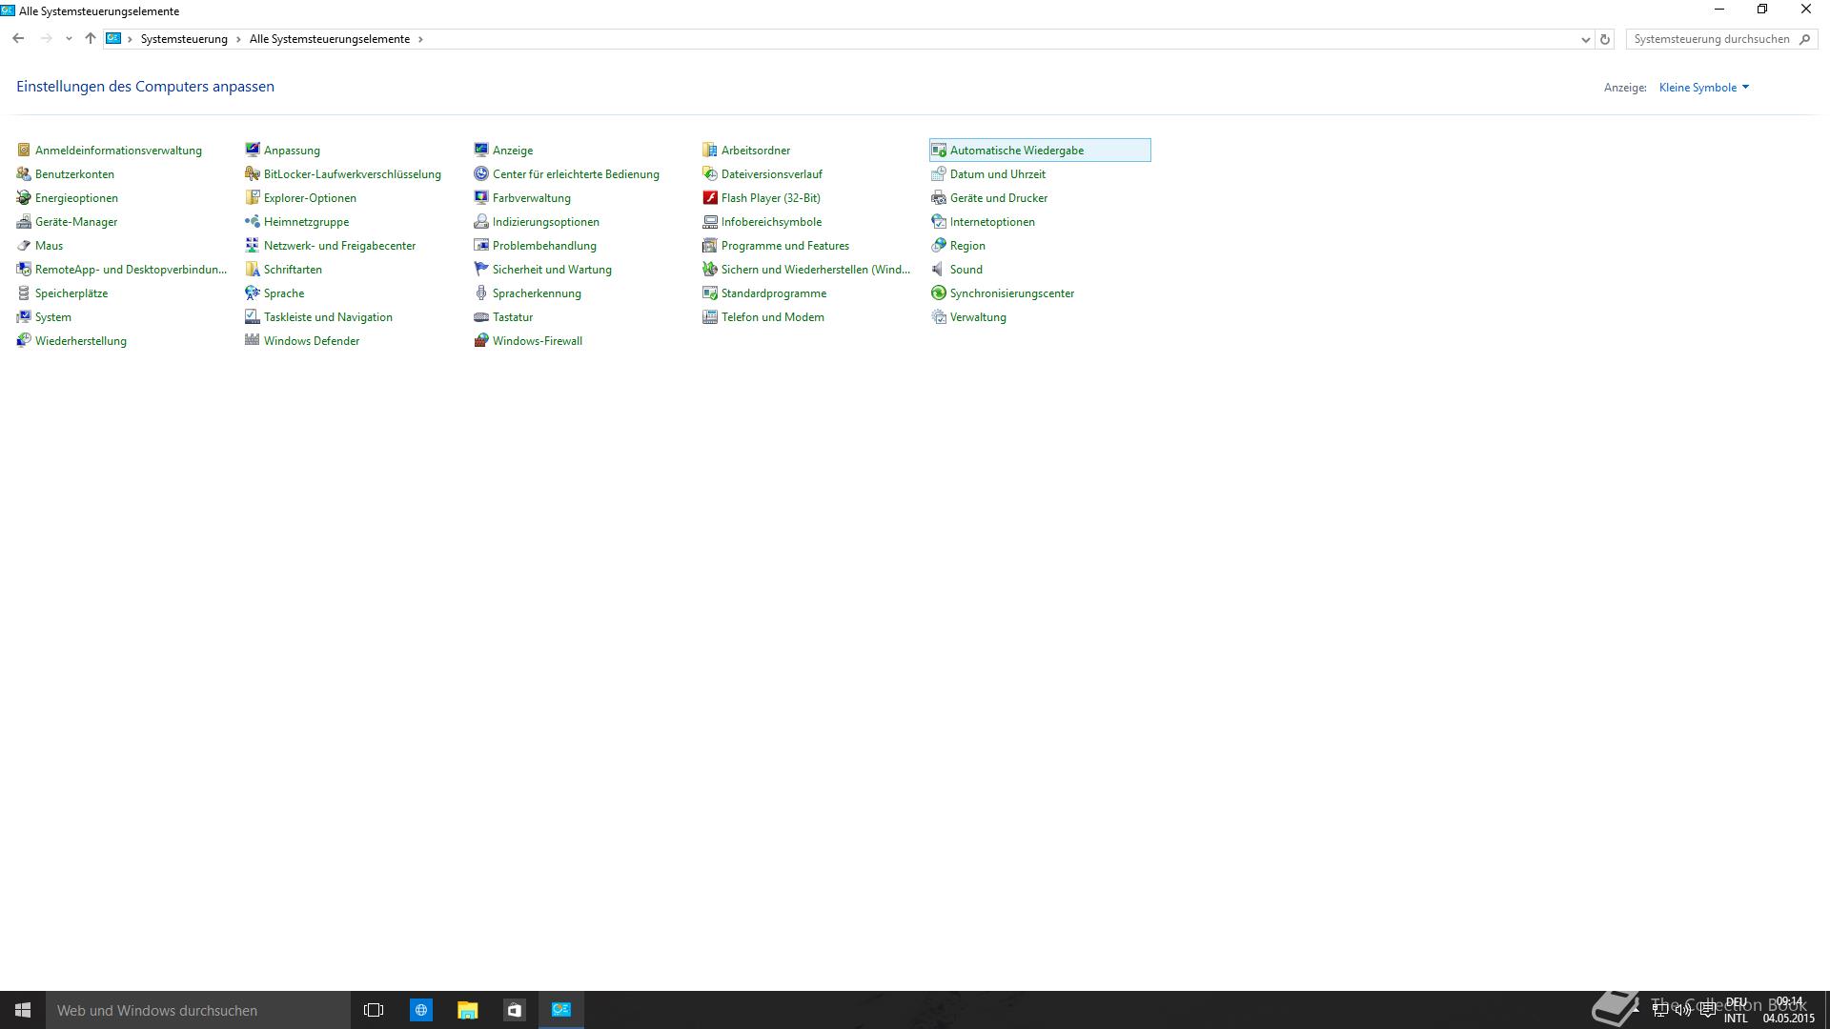1830x1029 pixels.
Task: Click the System computer icon
Action: click(x=24, y=316)
